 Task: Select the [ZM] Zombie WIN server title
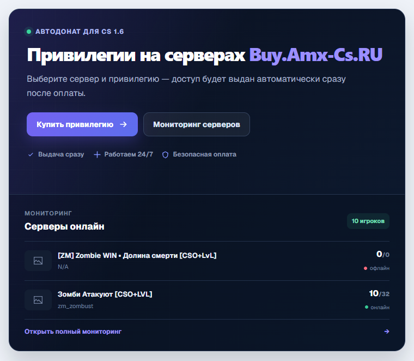pyautogui.click(x=137, y=255)
